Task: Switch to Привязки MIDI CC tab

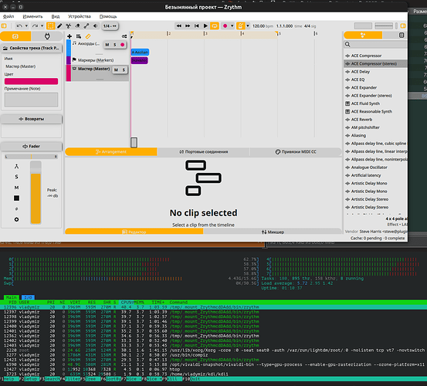Action: pos(296,151)
